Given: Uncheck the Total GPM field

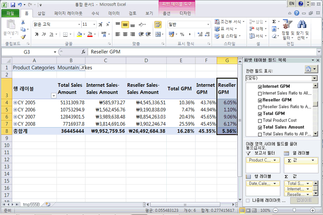Looking at the screenshot, I should click(260, 114).
